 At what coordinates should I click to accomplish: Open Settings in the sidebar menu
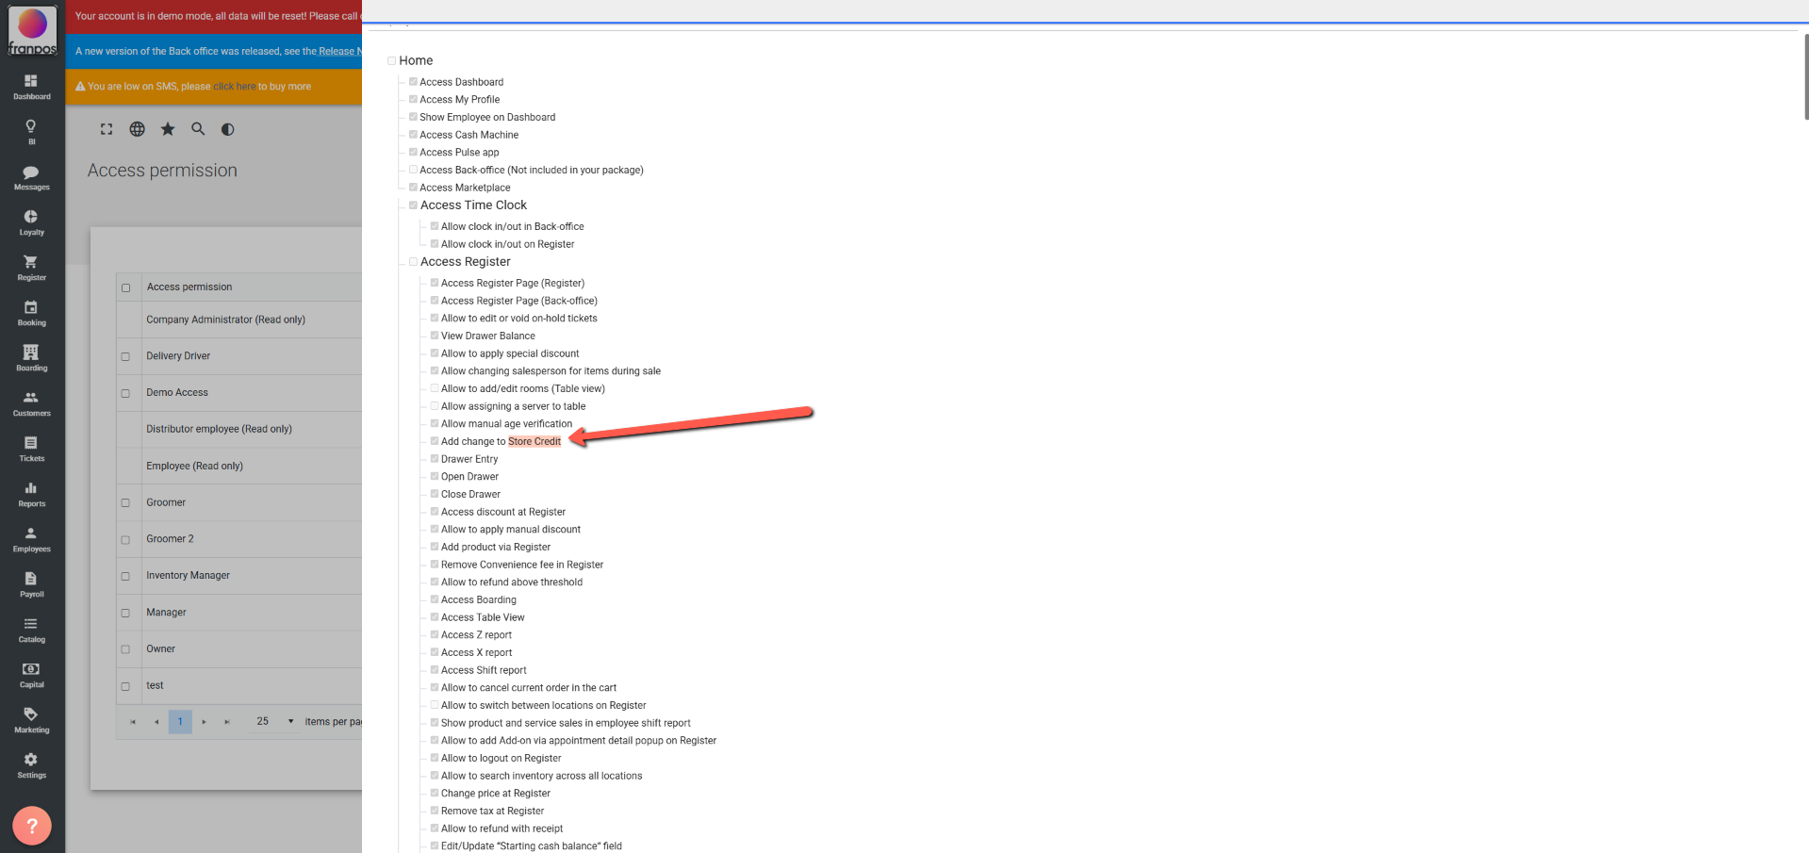(31, 765)
